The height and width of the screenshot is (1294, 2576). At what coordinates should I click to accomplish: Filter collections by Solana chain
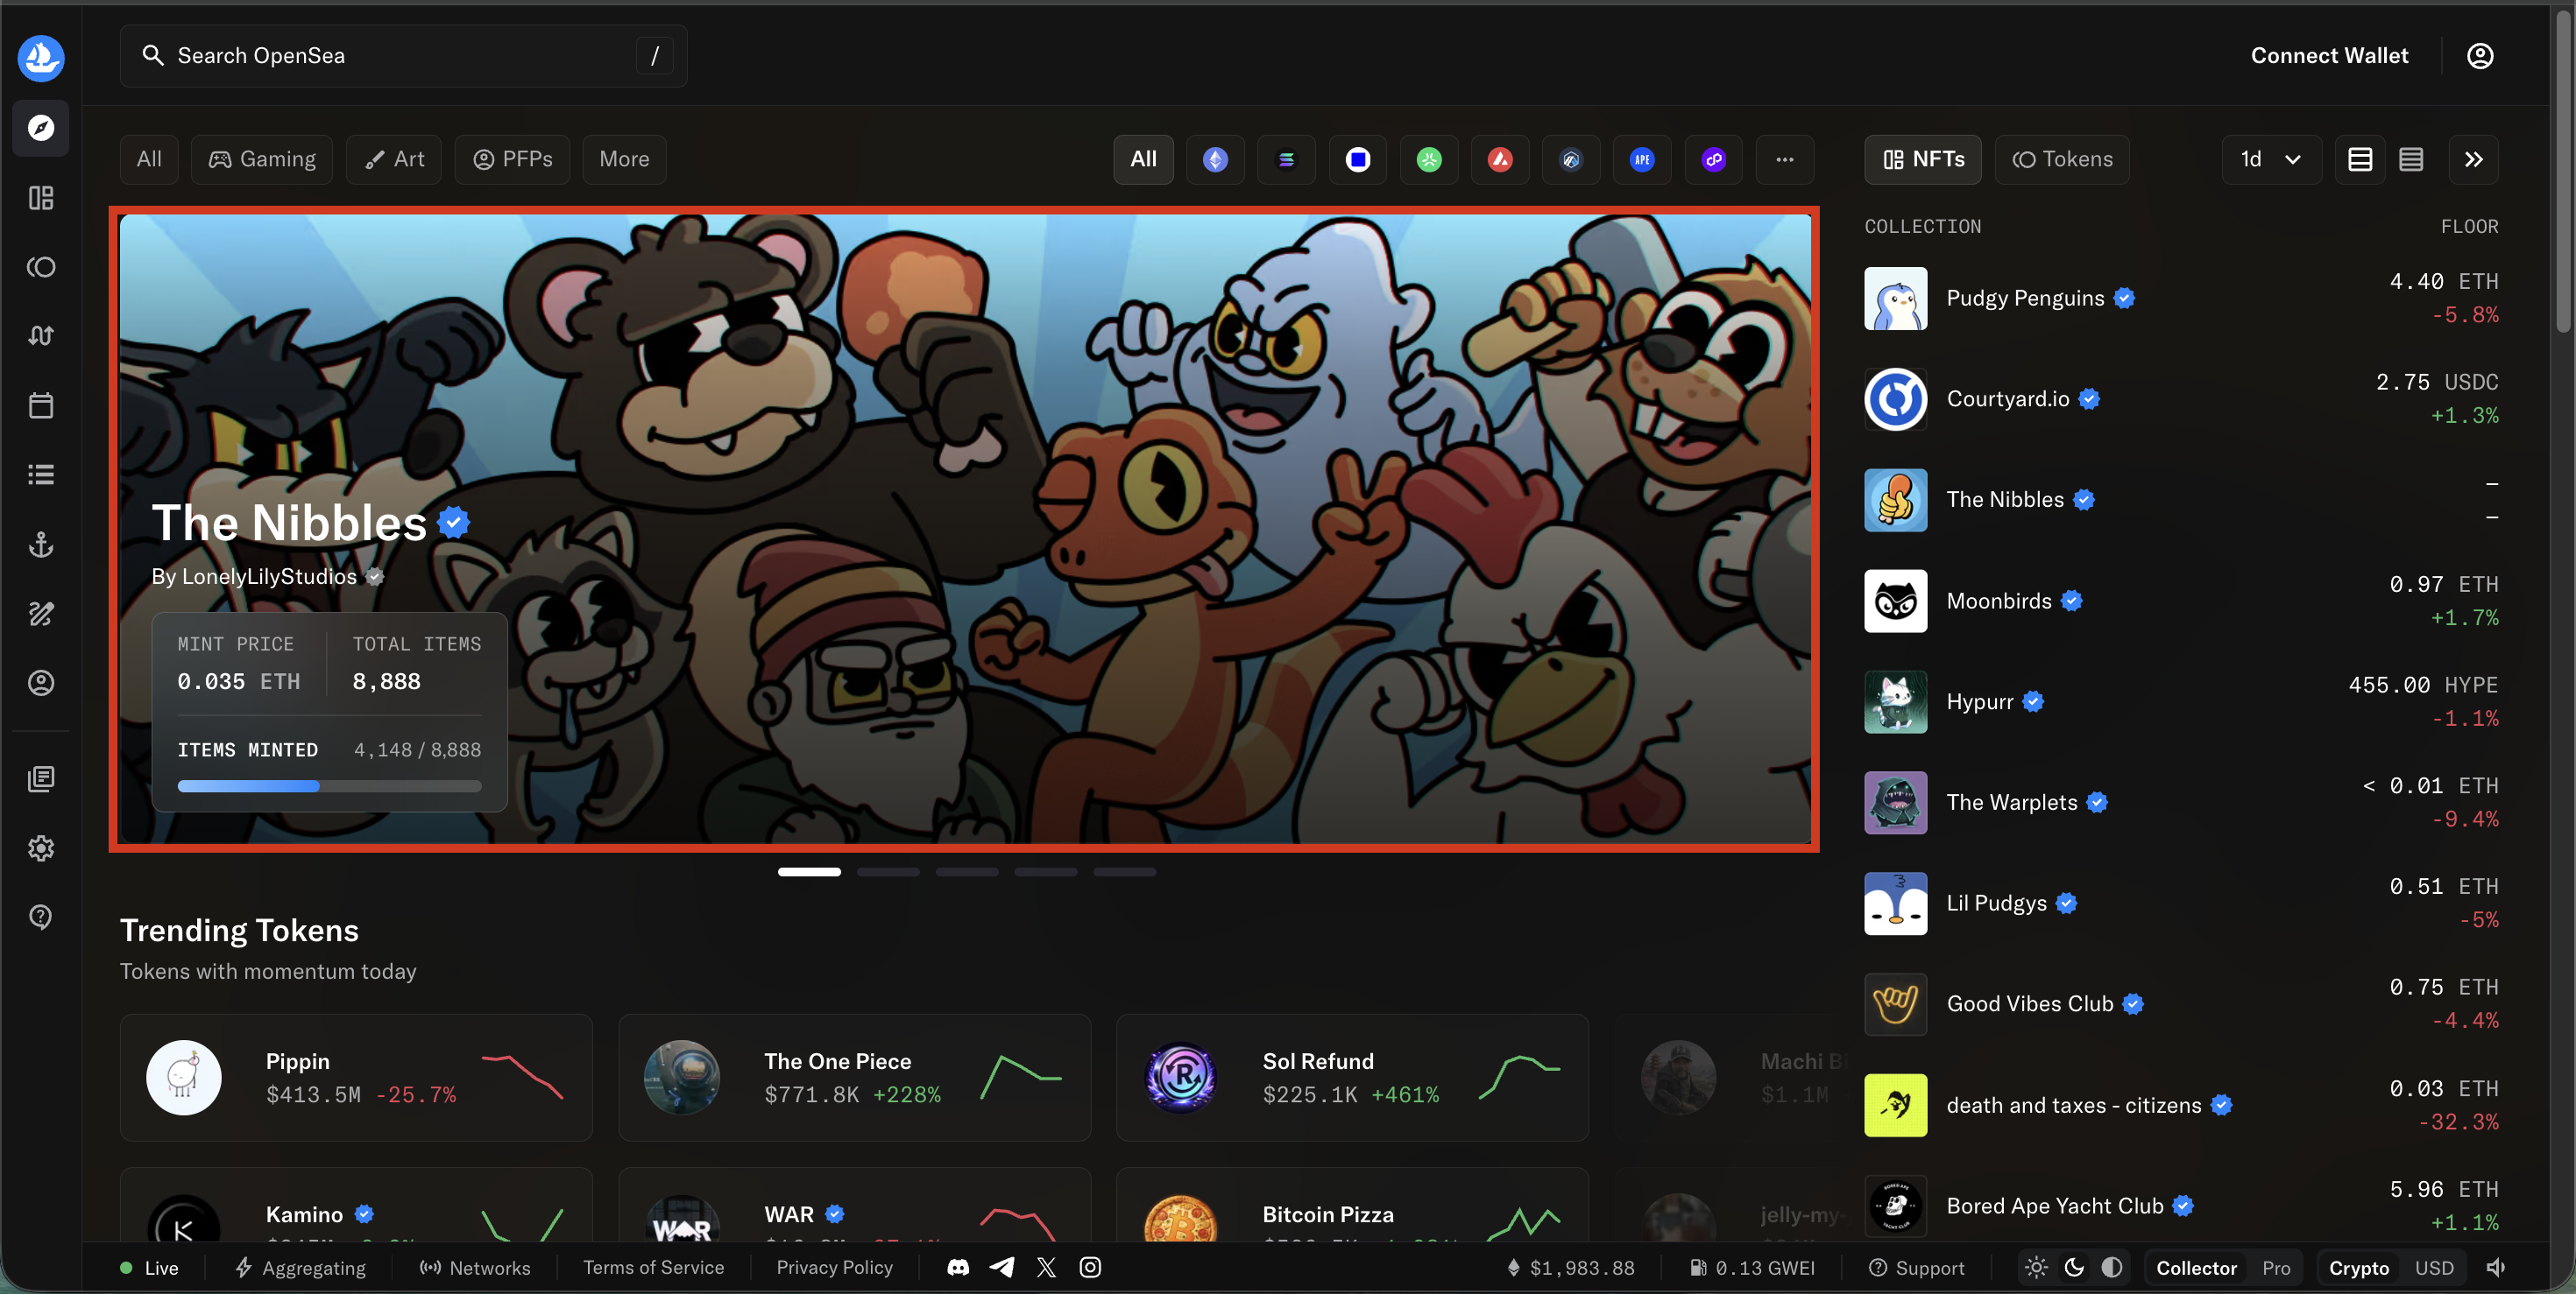(1286, 158)
